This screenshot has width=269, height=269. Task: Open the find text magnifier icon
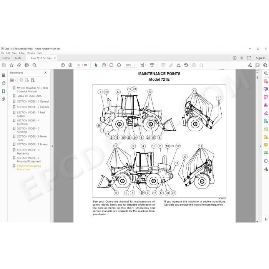(35, 65)
